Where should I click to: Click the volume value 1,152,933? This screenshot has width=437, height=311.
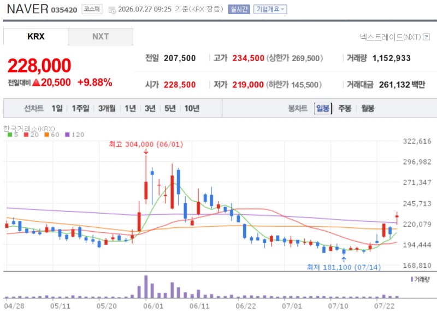coord(391,58)
